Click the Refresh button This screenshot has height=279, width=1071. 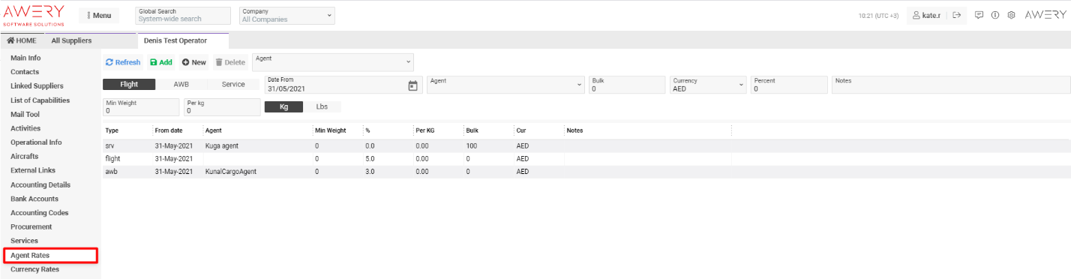(123, 62)
